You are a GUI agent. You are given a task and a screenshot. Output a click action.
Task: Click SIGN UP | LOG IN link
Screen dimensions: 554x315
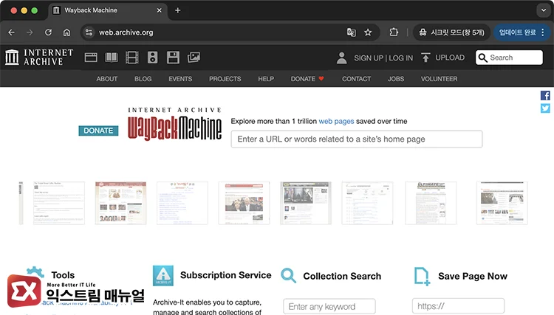point(383,58)
